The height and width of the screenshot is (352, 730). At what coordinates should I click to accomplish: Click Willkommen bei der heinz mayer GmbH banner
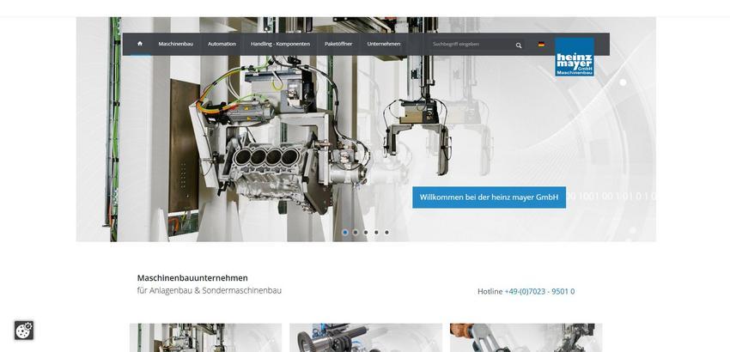point(489,197)
